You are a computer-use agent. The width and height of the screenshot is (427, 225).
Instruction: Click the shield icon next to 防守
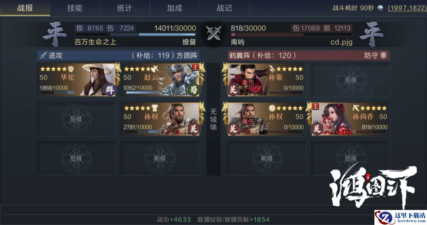[x=384, y=55]
